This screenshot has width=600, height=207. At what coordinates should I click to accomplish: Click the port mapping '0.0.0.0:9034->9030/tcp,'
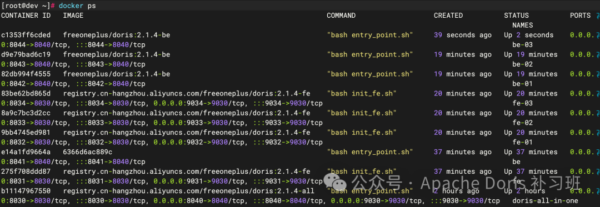(x=201, y=103)
